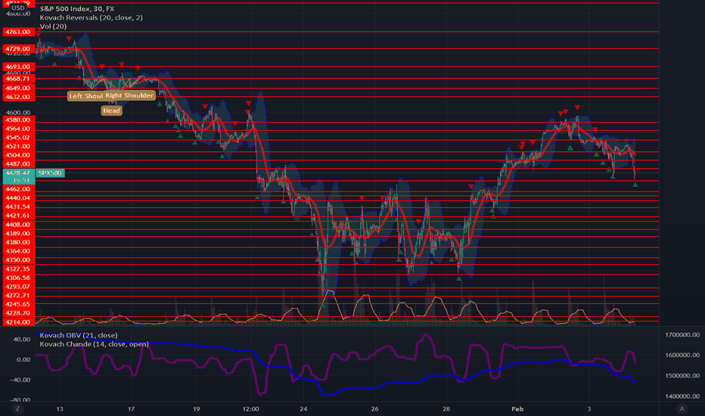This screenshot has width=705, height=416.
Task: Click the 26 date label on time axis
Action: click(374, 408)
